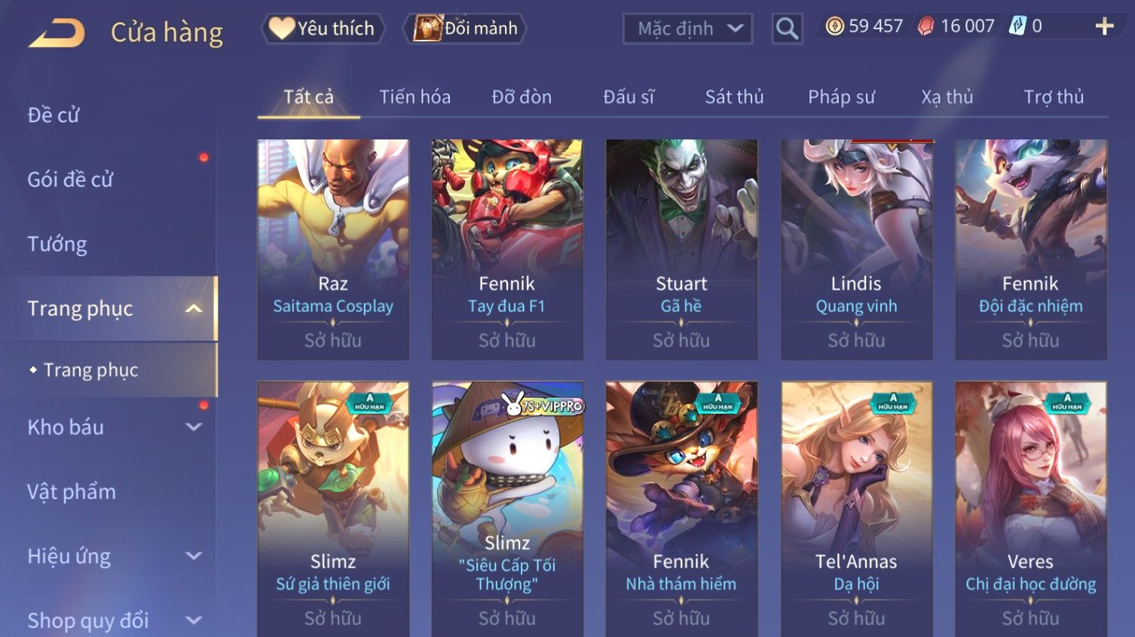The height and width of the screenshot is (637, 1135).
Task: Expand the Shop quy đổi section
Action: [x=194, y=620]
